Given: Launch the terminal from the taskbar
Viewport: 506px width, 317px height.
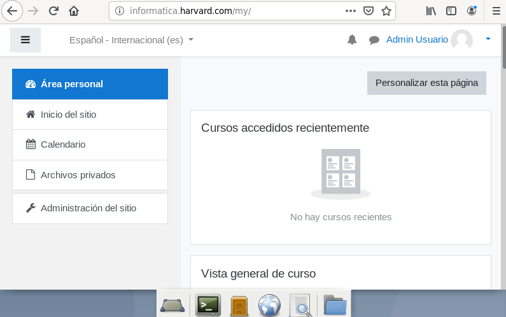Looking at the screenshot, I should tap(207, 306).
